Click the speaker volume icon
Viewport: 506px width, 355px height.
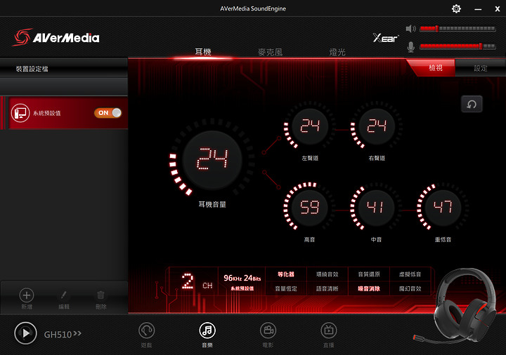pos(410,29)
